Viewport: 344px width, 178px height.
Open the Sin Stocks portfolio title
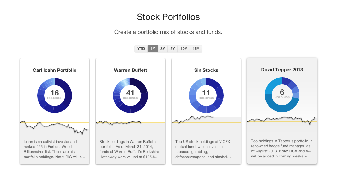(206, 70)
